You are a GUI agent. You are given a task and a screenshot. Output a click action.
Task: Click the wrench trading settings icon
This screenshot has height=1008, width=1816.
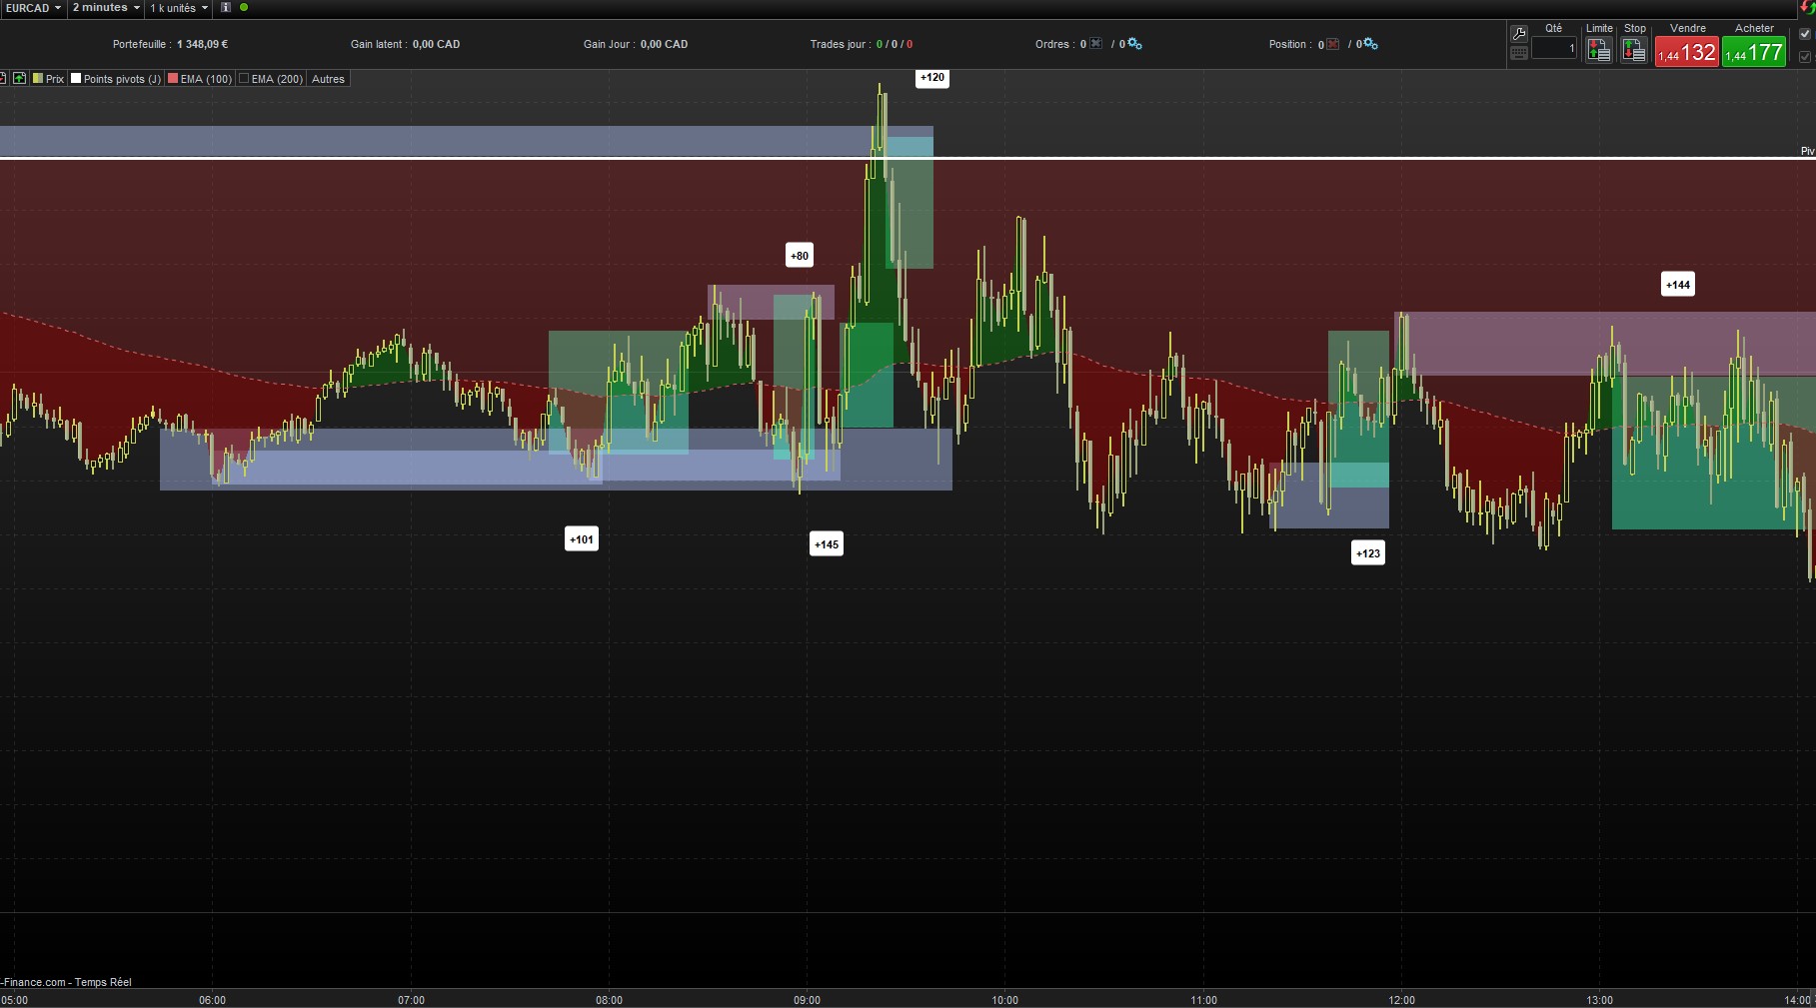(1518, 34)
